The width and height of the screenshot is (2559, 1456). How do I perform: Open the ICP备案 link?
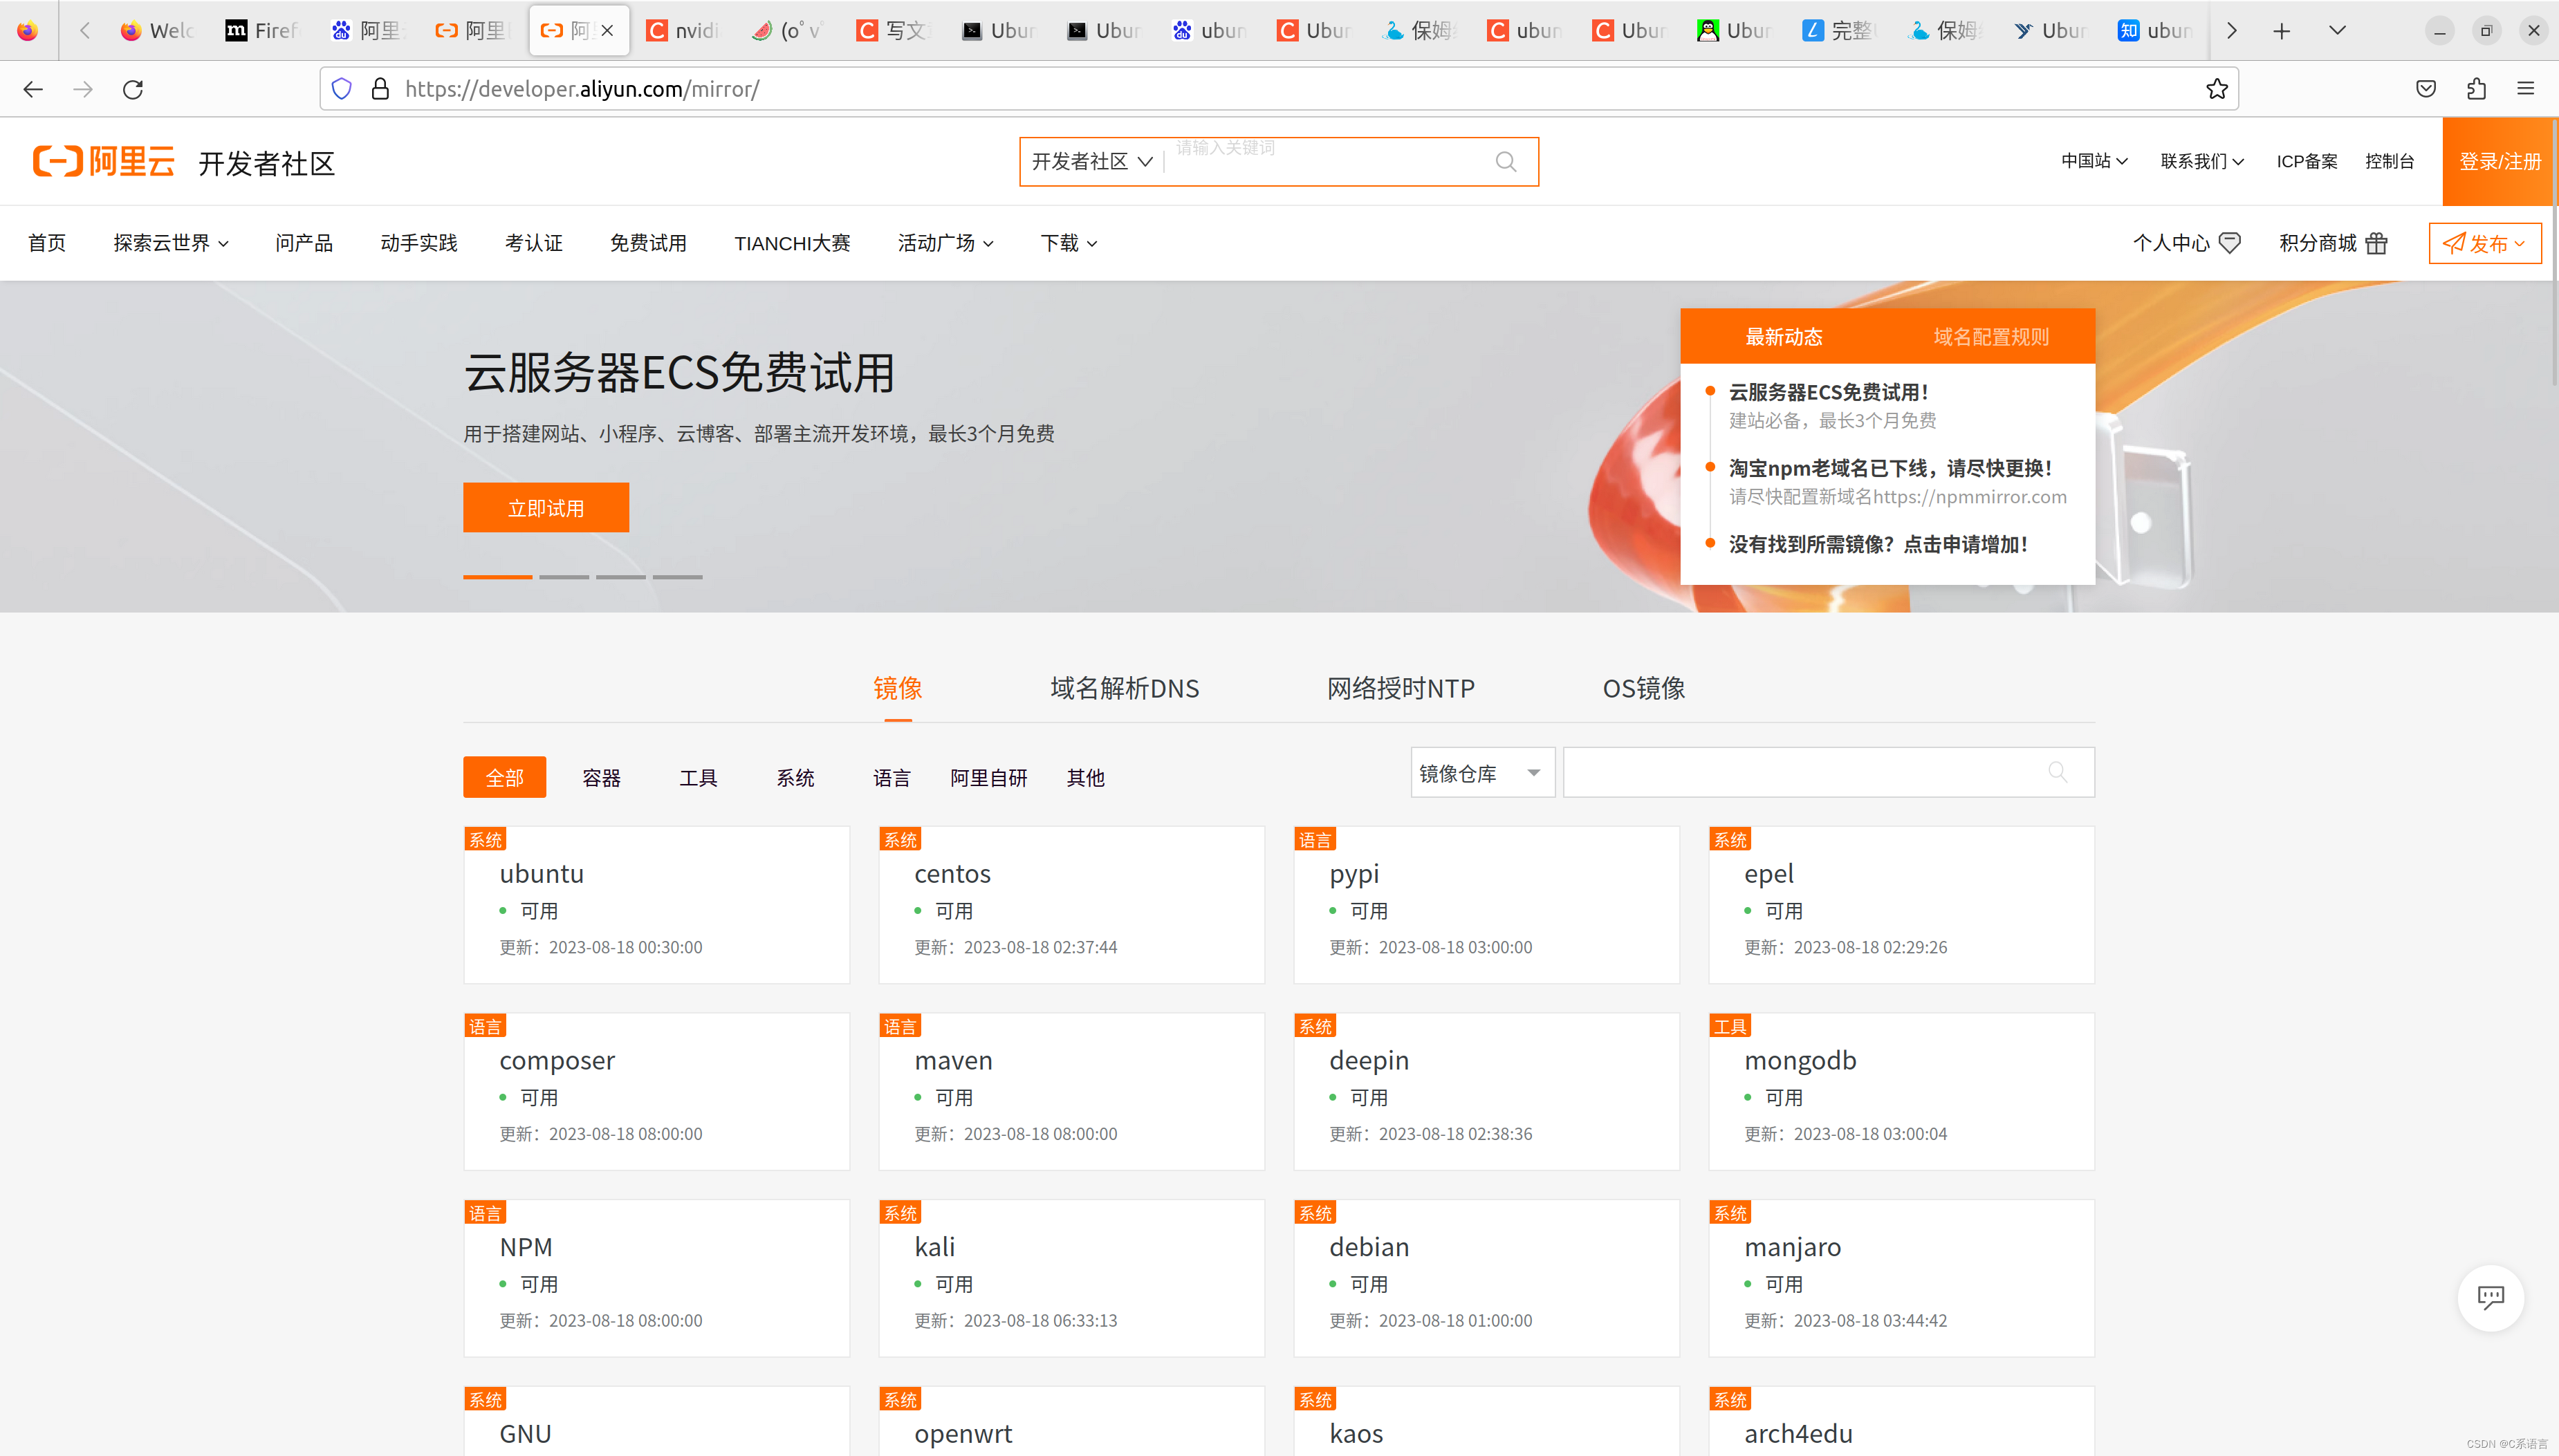[2307, 161]
